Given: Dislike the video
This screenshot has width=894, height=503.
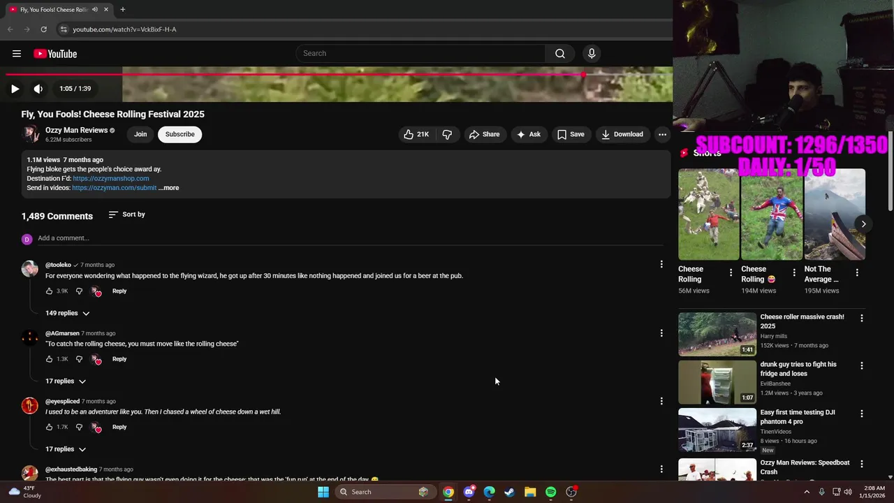Looking at the screenshot, I should 447,134.
